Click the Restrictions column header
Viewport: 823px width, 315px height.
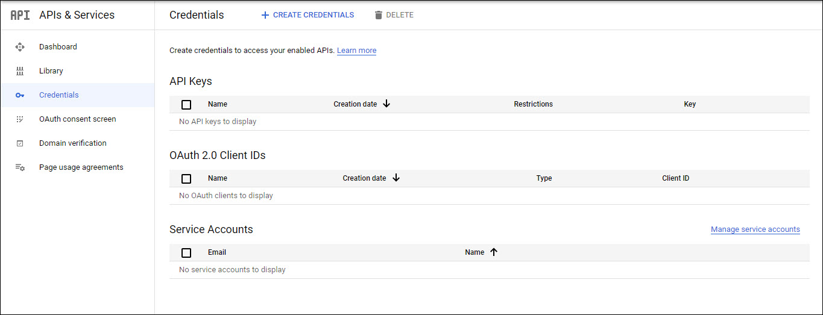(533, 104)
